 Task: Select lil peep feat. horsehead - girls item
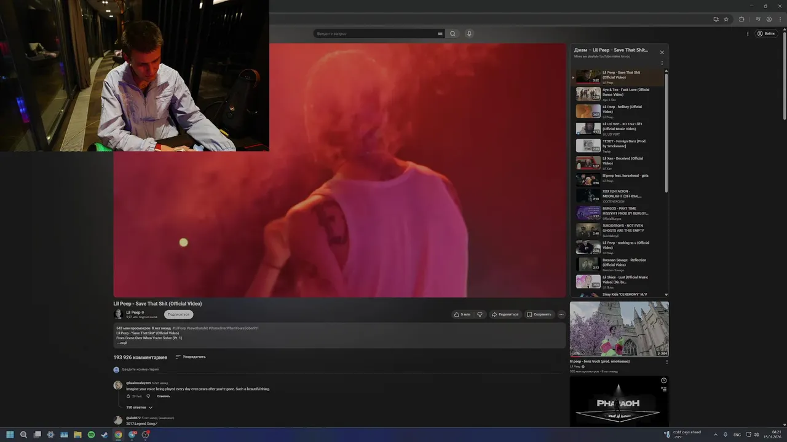coord(619,179)
